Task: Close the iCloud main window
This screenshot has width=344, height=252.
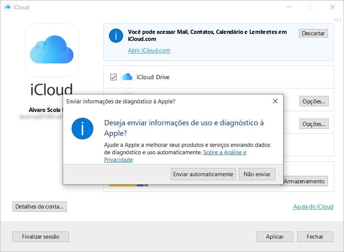Action: point(332,7)
